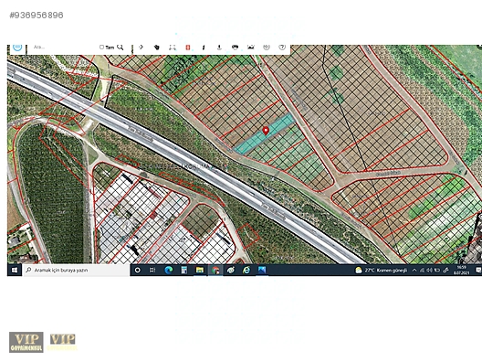
Task: Click the red location pin on parcel
Action: (266, 131)
